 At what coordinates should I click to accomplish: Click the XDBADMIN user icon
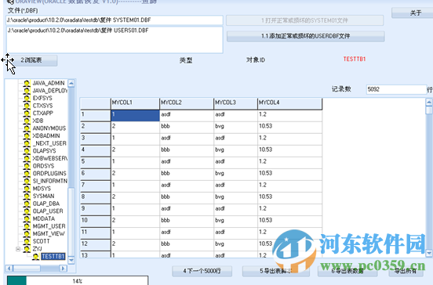tap(27, 136)
